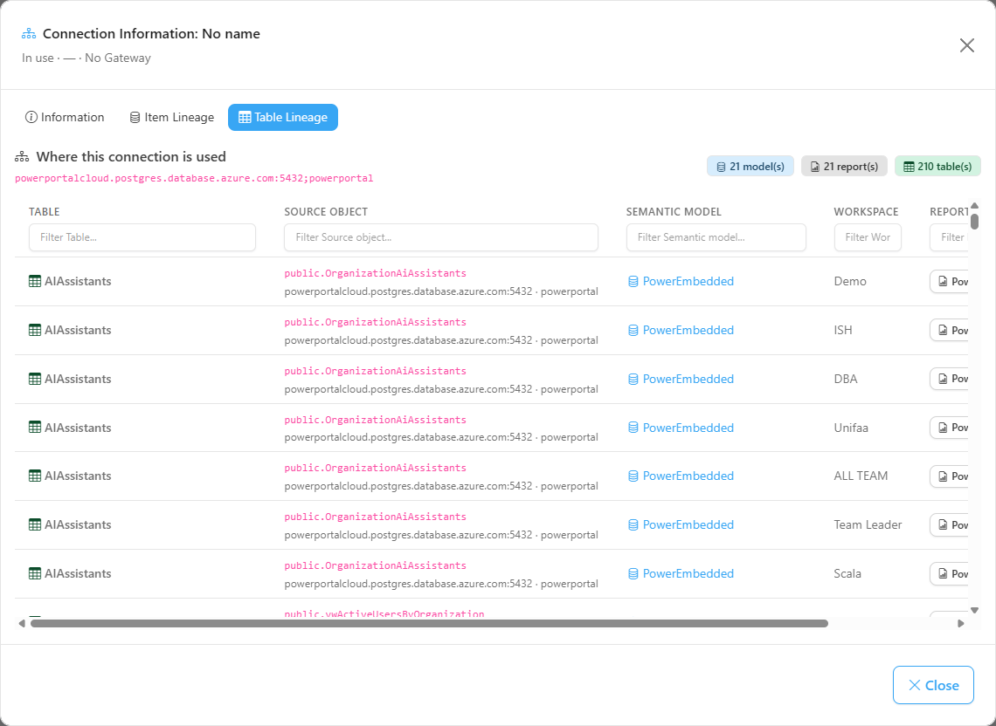The image size is (996, 726).
Task: Focus the Filter Table input
Action: point(142,237)
